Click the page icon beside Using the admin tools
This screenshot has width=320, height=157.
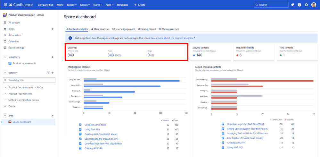[x=80, y=125]
